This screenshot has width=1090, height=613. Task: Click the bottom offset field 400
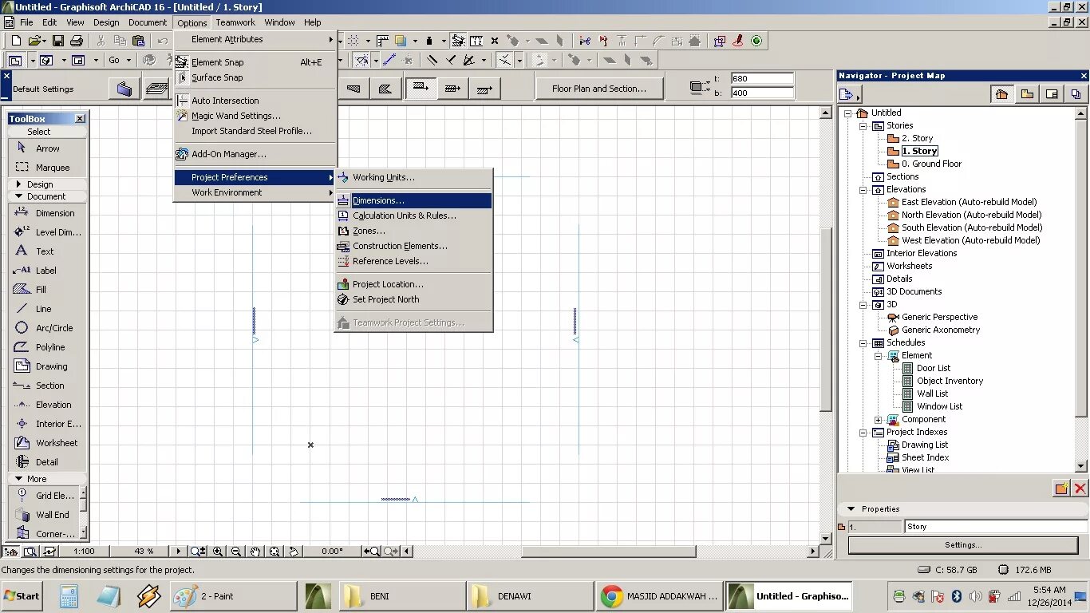pyautogui.click(x=762, y=93)
